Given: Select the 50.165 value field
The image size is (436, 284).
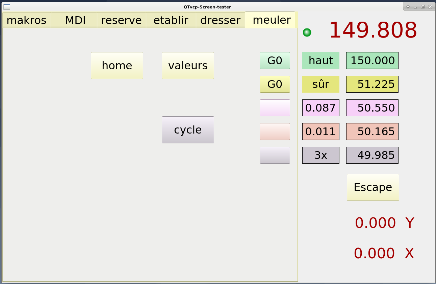Looking at the screenshot, I should coord(372,132).
